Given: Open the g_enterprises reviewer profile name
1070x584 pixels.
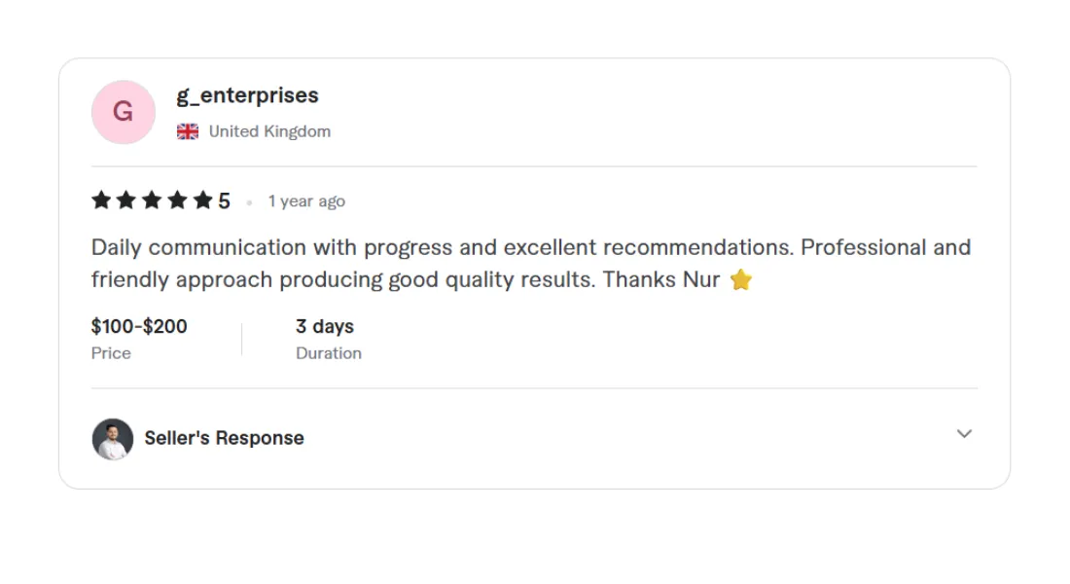Looking at the screenshot, I should click(247, 95).
